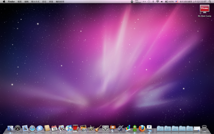Open Downloads folder stack in Dock
214x134 pixels.
[x=168, y=129]
